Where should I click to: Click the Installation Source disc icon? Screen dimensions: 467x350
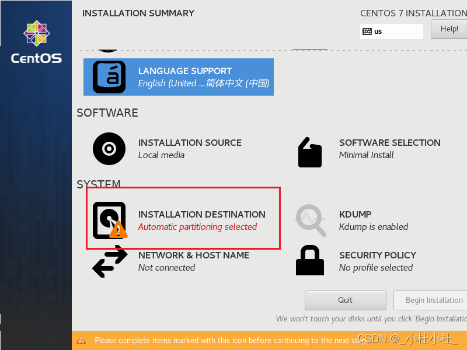(x=109, y=149)
